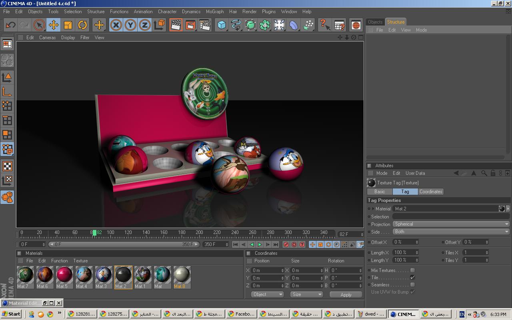Switch to the Structure tab
This screenshot has width=512, height=320.
(x=396, y=22)
